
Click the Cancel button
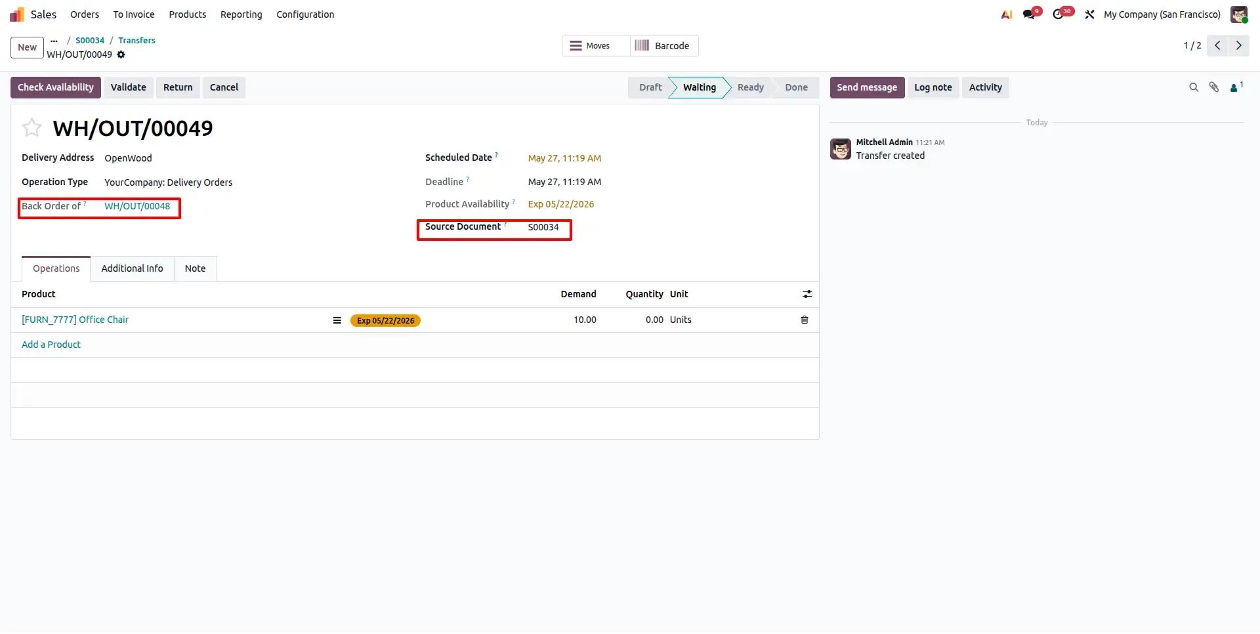coord(224,87)
